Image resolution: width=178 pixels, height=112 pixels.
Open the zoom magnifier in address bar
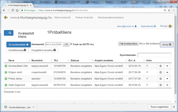(x=165, y=10)
